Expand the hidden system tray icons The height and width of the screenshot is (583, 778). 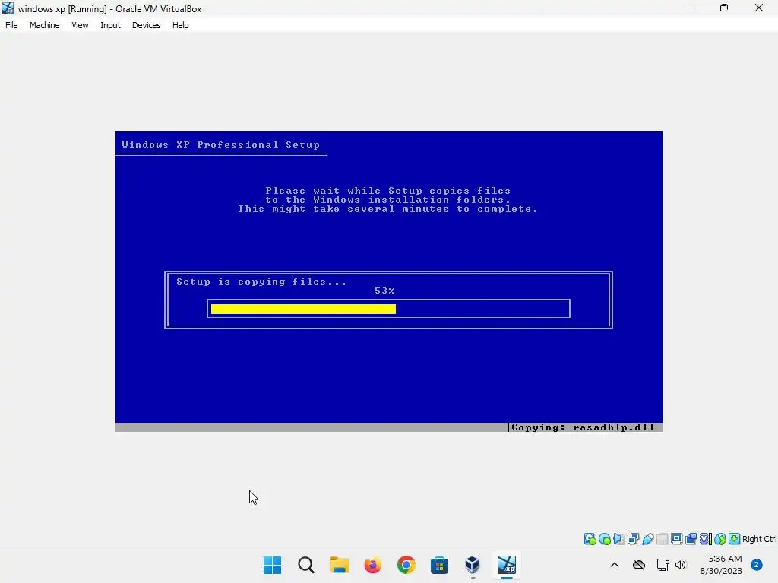point(614,565)
